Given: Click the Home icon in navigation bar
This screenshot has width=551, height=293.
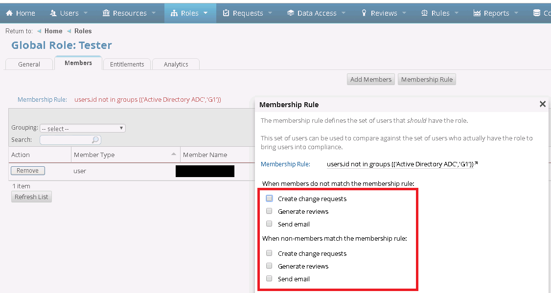Looking at the screenshot, I should click(x=9, y=13).
